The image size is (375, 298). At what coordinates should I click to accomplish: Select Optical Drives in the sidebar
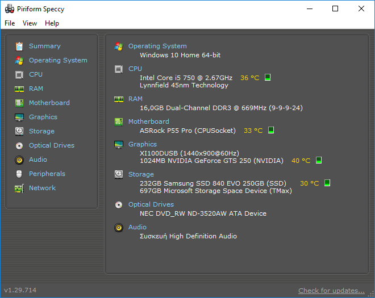click(x=52, y=145)
